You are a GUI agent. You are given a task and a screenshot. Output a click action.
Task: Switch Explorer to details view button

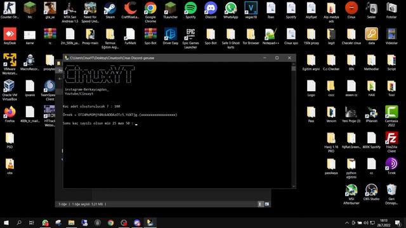260,204
